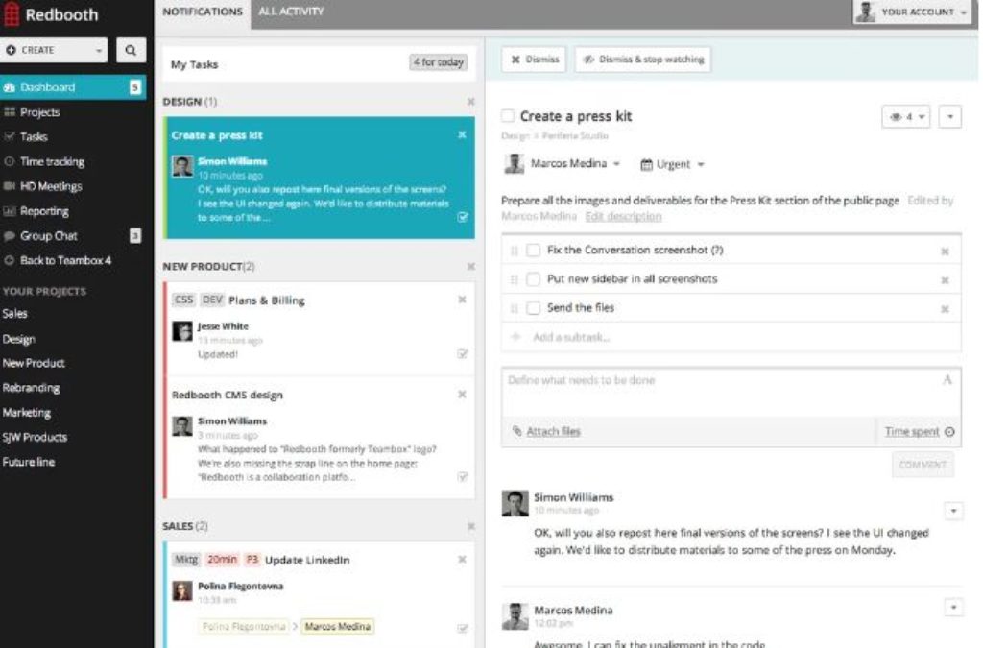The height and width of the screenshot is (648, 983).
Task: Click the Edit description link
Action: pyautogui.click(x=623, y=216)
